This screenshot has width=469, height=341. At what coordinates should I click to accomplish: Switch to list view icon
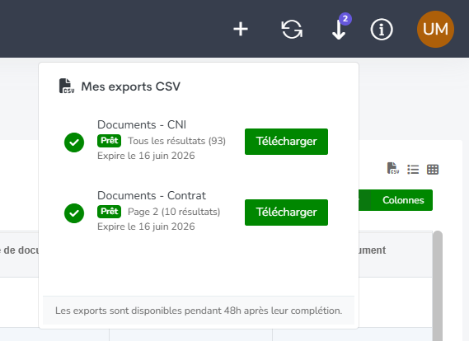[413, 170]
